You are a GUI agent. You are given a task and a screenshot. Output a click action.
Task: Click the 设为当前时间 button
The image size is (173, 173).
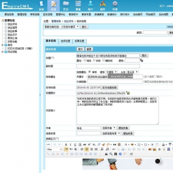click(109, 87)
